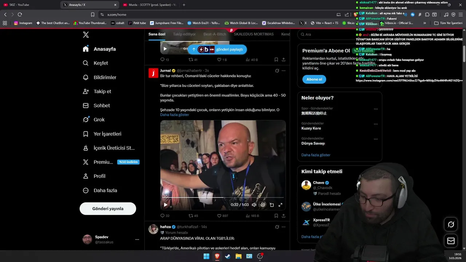This screenshot has width=466, height=262.
Task: Click the X logo in sidebar
Action: click(86, 35)
